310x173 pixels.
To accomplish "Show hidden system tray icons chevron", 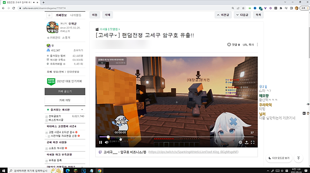I will pyautogui.click(x=268, y=171).
